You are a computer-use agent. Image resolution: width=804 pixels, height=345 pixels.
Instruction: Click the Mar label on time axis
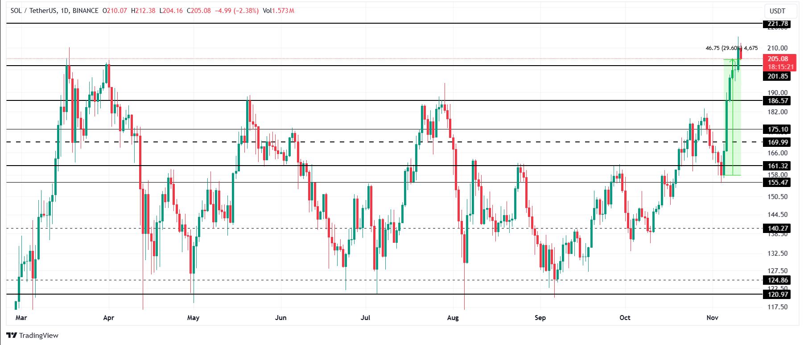[21, 318]
